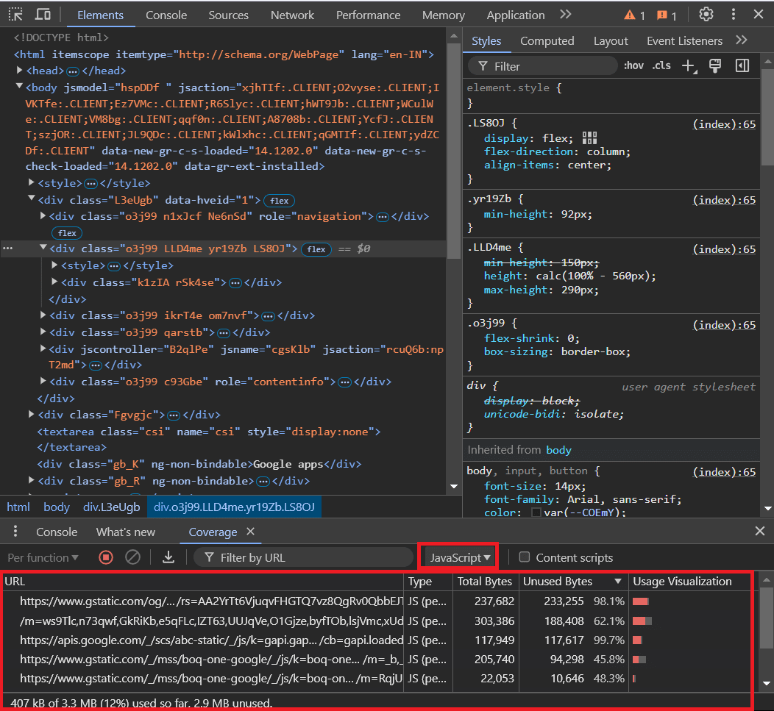
Task: Switch to the Computed tab
Action: 547,40
